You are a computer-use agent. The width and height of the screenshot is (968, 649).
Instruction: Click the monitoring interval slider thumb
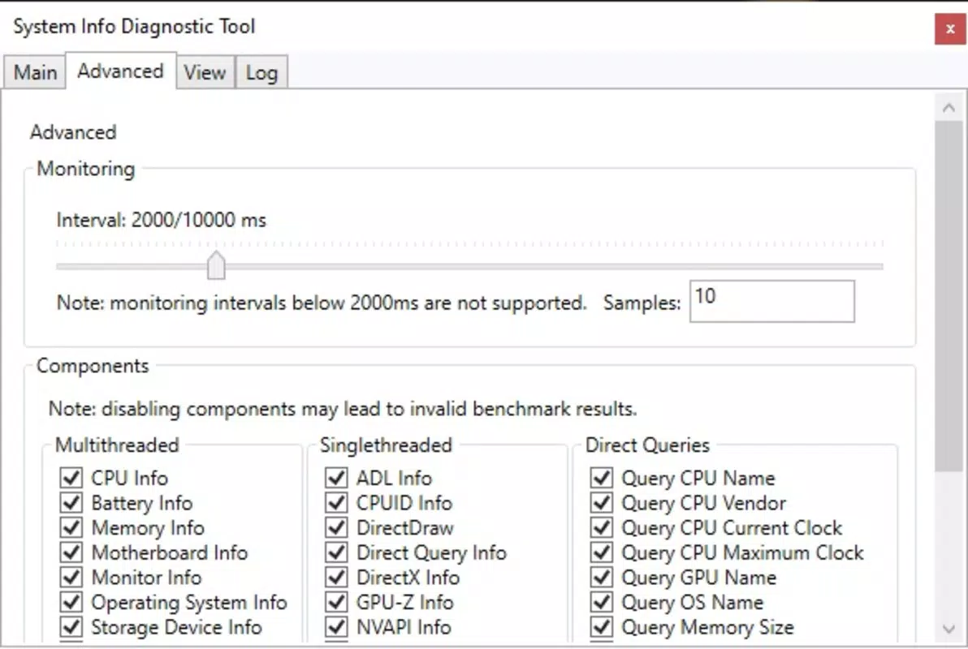pyautogui.click(x=216, y=265)
